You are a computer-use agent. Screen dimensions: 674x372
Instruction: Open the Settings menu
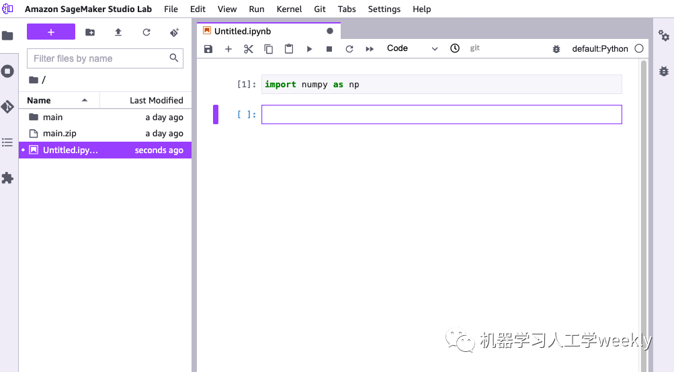pos(384,9)
